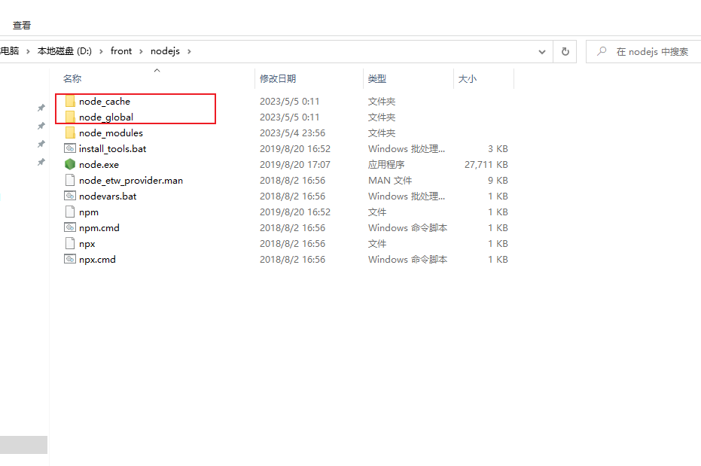Click the bottom quick access pin icon
Image resolution: width=701 pixels, height=466 pixels.
[x=41, y=162]
